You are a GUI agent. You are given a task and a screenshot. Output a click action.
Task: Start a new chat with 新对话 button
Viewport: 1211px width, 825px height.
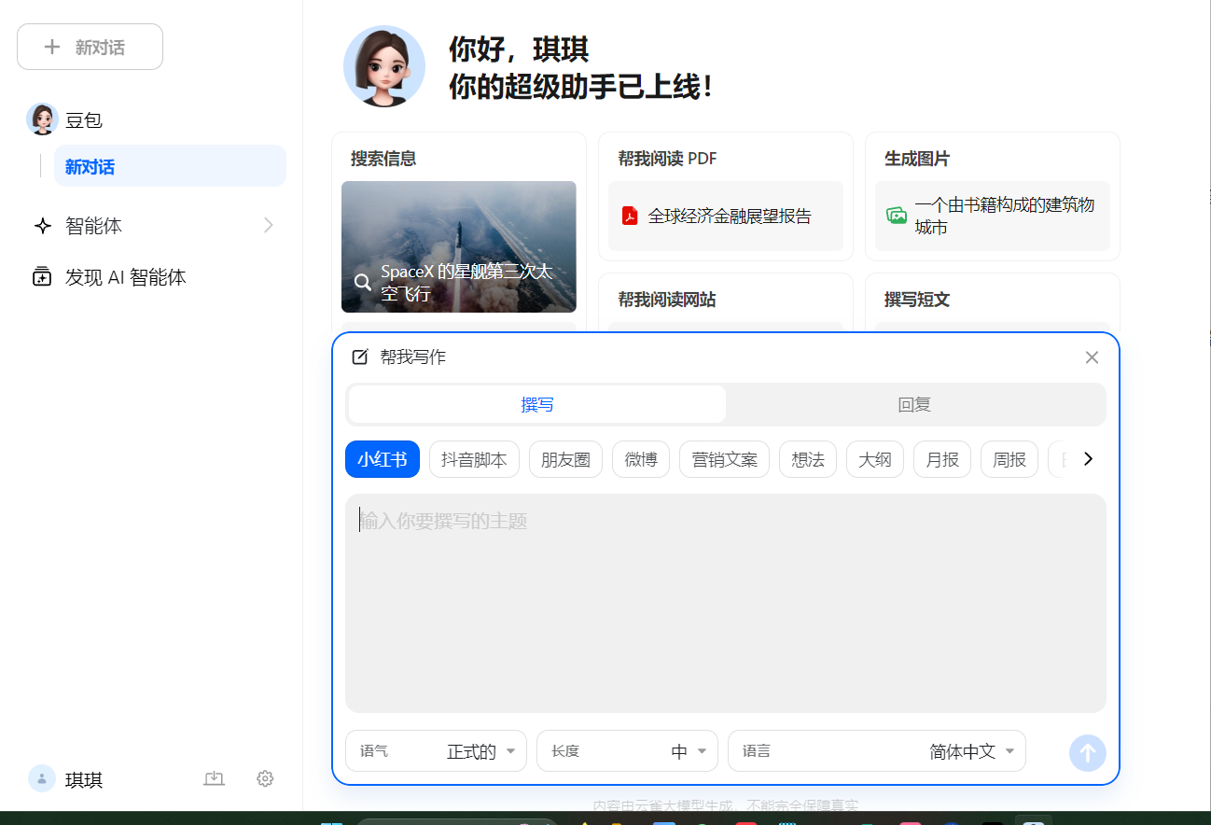90,47
